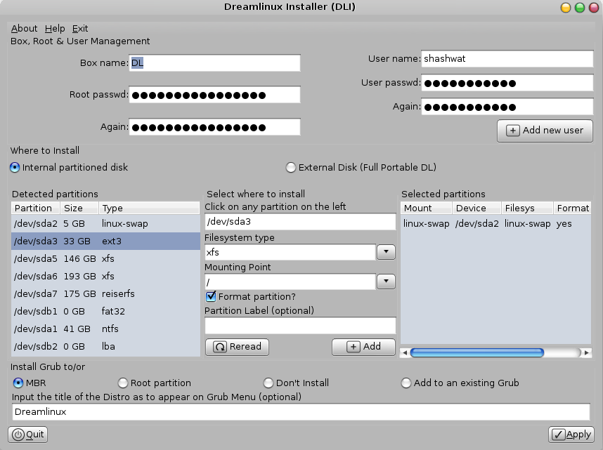Toggle the Format partition checkbox
This screenshot has height=450, width=603.
point(211,297)
